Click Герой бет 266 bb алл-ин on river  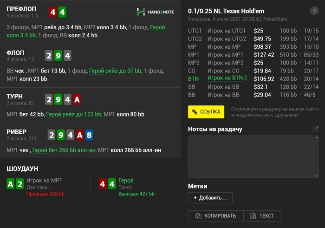[65, 150]
